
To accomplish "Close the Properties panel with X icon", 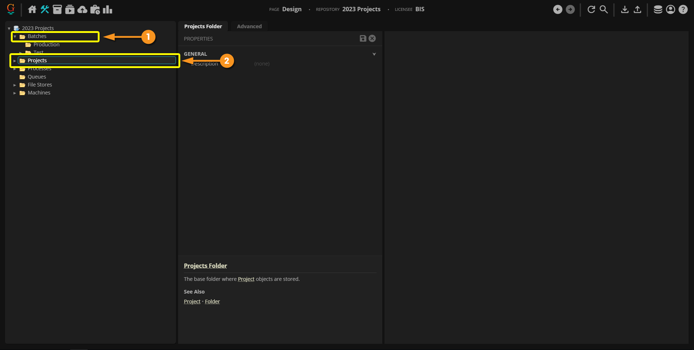I will 372,38.
